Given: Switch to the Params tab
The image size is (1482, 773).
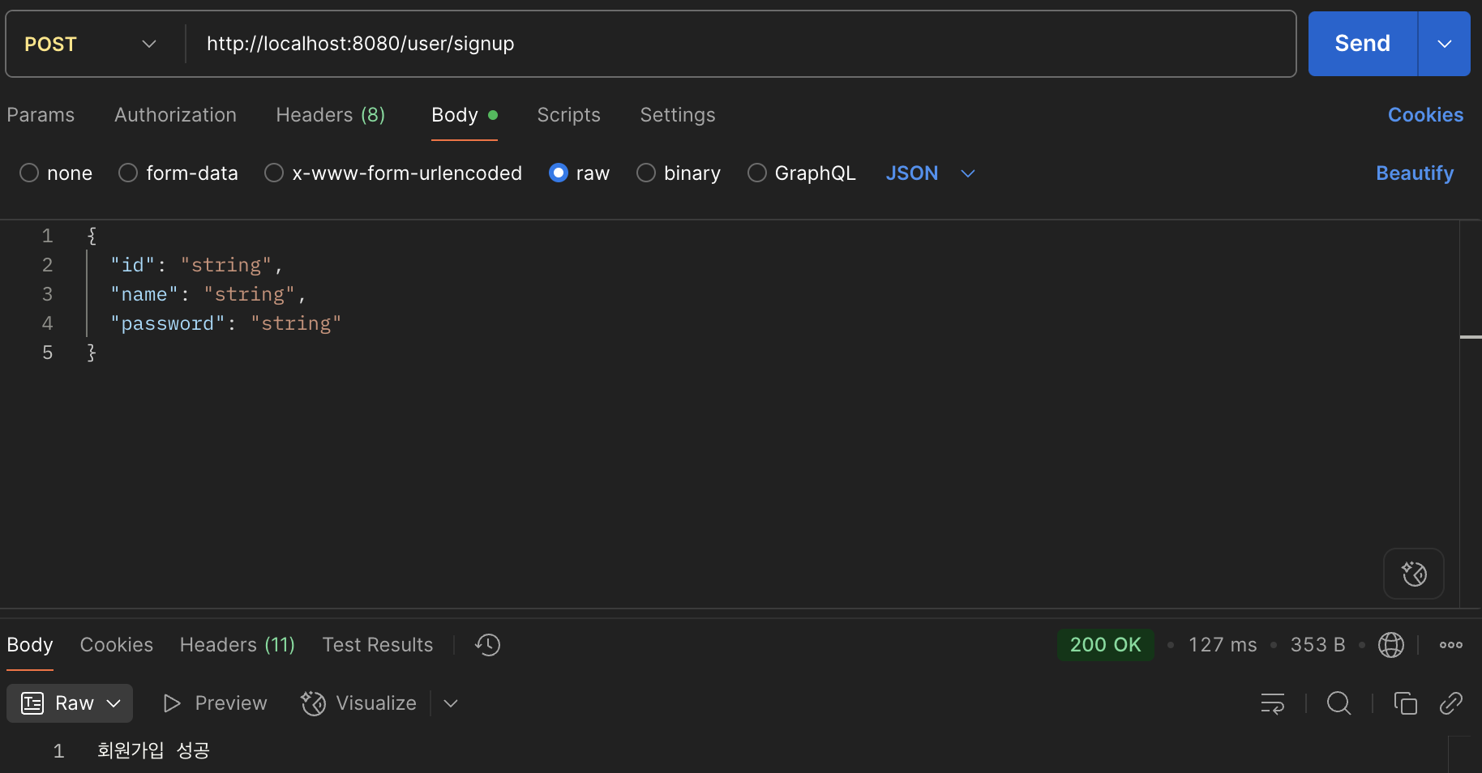Looking at the screenshot, I should coord(41,115).
